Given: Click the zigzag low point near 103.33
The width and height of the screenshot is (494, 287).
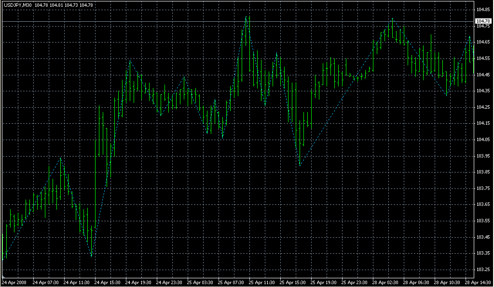Looking at the screenshot, I should click(91, 256).
